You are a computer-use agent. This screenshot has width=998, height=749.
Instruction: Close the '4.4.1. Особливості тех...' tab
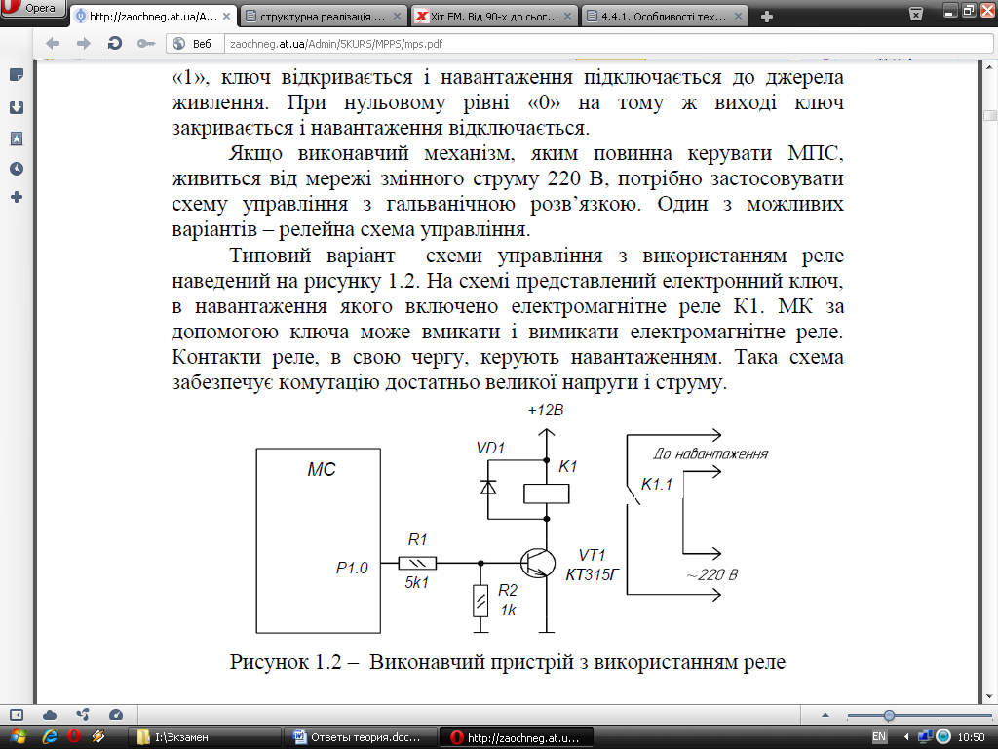[x=739, y=17]
